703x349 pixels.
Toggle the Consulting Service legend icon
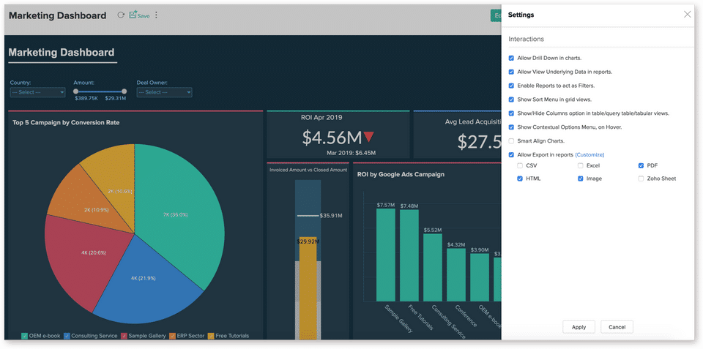click(x=67, y=336)
